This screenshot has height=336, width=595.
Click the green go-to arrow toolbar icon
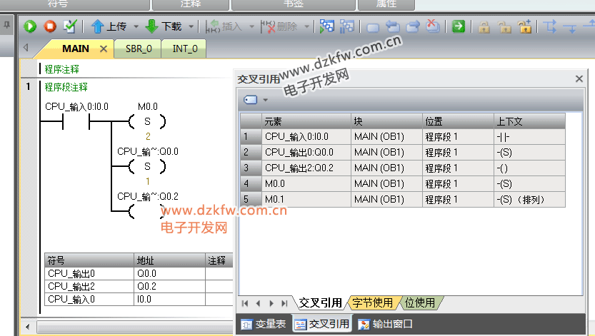(459, 26)
